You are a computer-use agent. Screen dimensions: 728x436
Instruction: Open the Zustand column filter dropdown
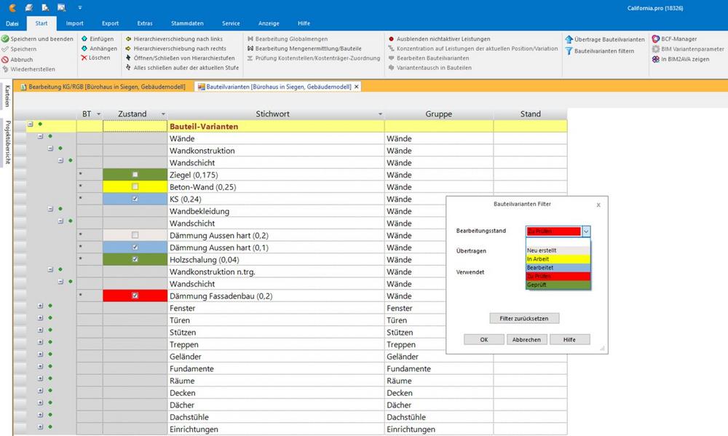coord(163,114)
